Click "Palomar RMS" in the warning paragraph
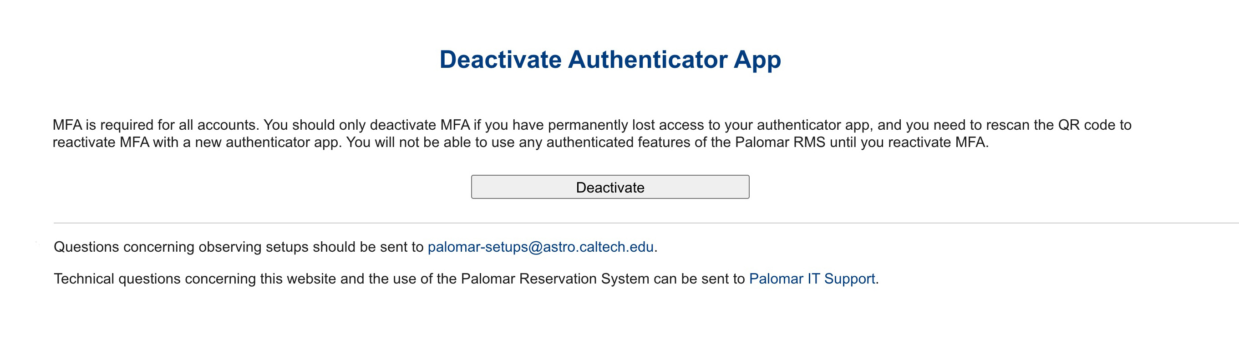Viewport: 1239px width, 345px height. coord(780,142)
